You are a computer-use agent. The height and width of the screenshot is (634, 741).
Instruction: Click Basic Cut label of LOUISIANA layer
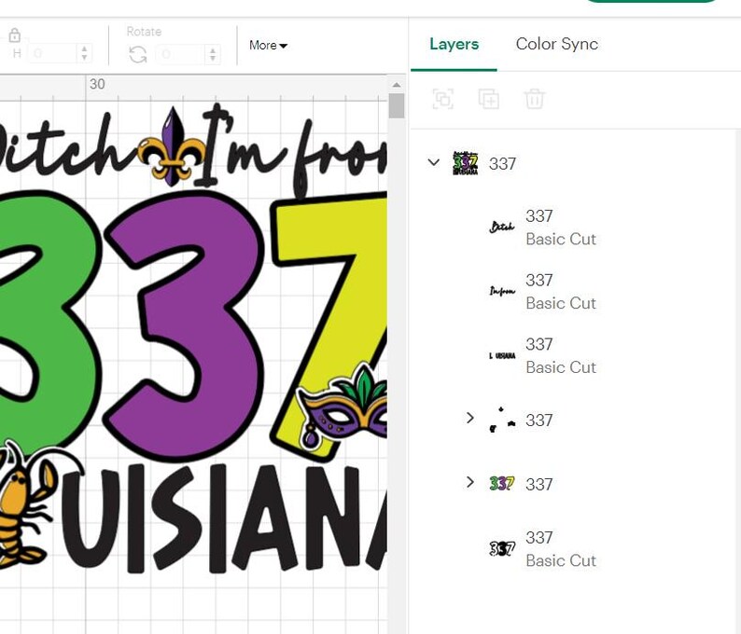pyautogui.click(x=561, y=367)
